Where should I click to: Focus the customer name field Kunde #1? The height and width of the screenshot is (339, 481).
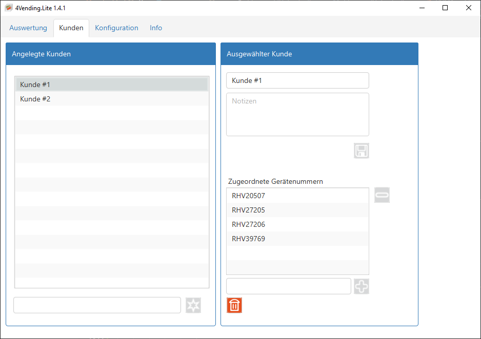pos(297,80)
